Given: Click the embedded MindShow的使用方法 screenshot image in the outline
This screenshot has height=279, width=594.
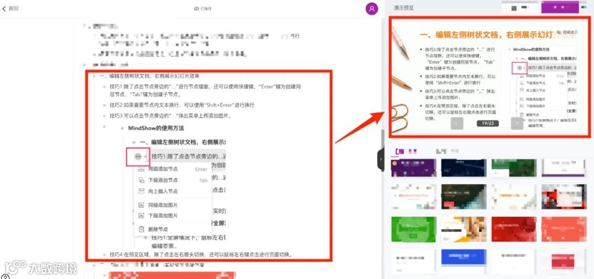Looking at the screenshot, I should (x=173, y=185).
